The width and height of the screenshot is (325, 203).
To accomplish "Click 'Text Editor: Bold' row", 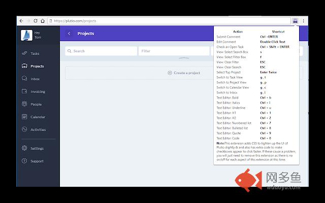I will point(256,97).
